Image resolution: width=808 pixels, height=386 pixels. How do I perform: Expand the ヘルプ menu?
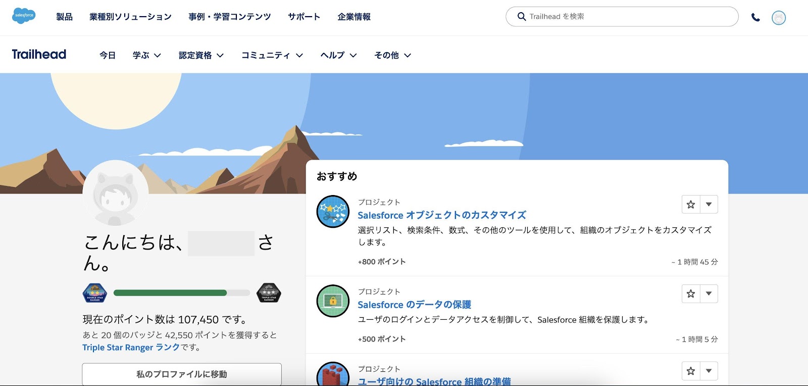click(x=339, y=55)
